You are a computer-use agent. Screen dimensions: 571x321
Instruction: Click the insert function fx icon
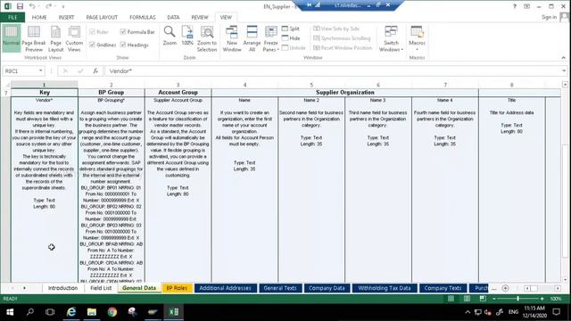[95, 71]
